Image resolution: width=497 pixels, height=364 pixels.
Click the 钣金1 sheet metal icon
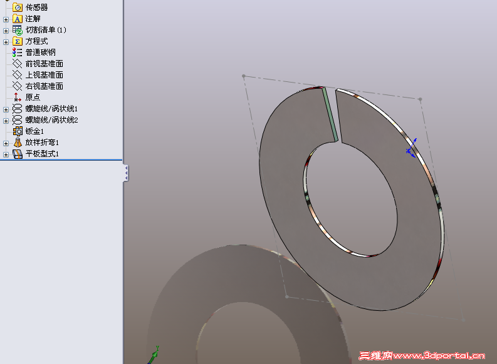pyautogui.click(x=18, y=131)
